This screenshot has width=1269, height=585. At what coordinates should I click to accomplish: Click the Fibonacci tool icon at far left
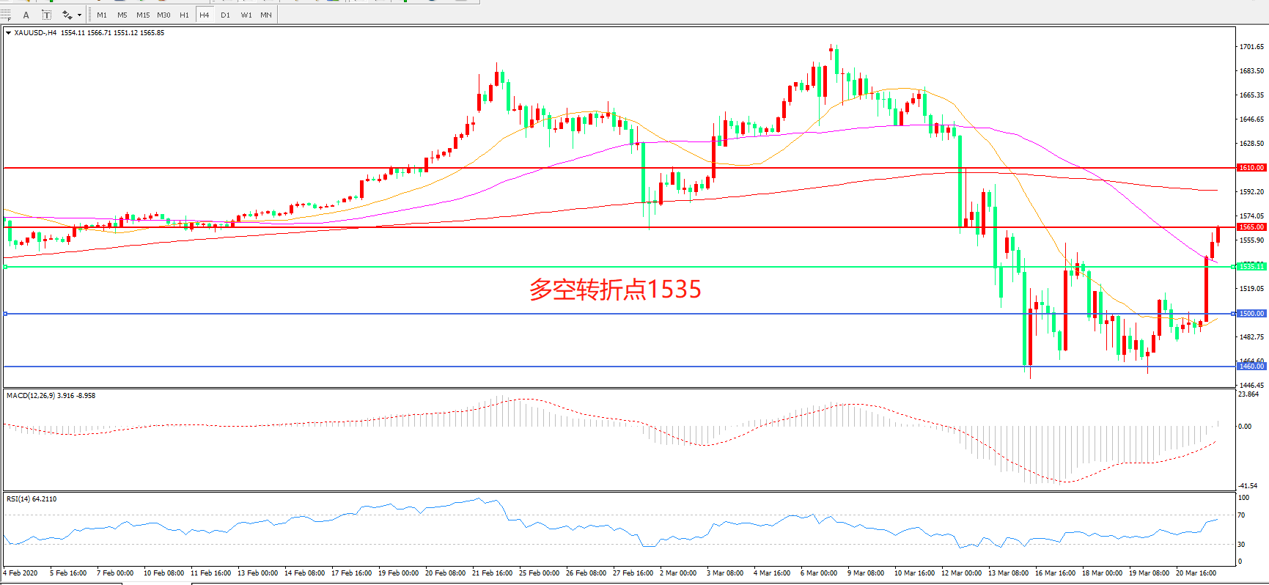click(x=6, y=15)
